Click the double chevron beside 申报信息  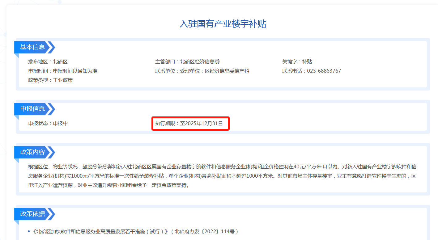tap(52, 109)
